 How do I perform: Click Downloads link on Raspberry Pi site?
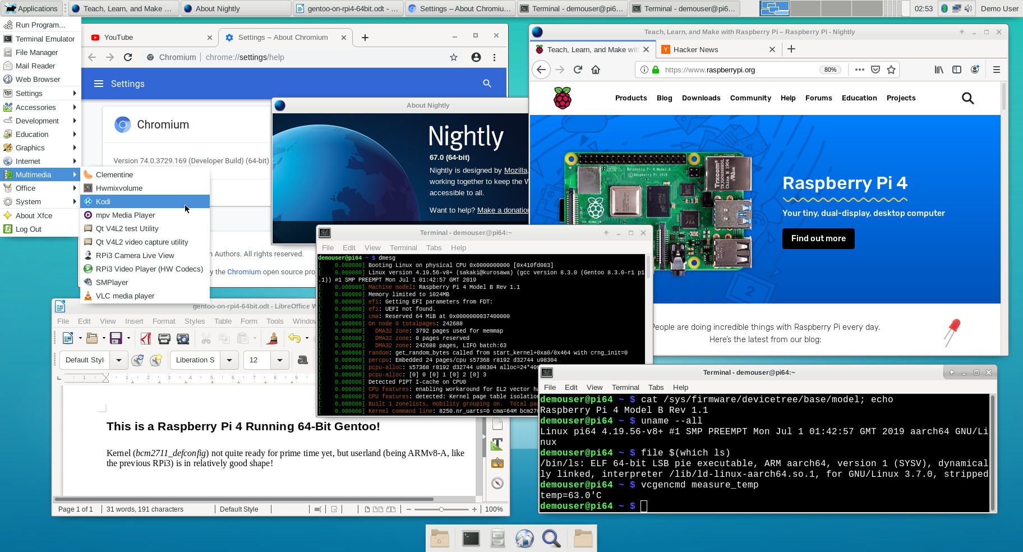pyautogui.click(x=701, y=98)
